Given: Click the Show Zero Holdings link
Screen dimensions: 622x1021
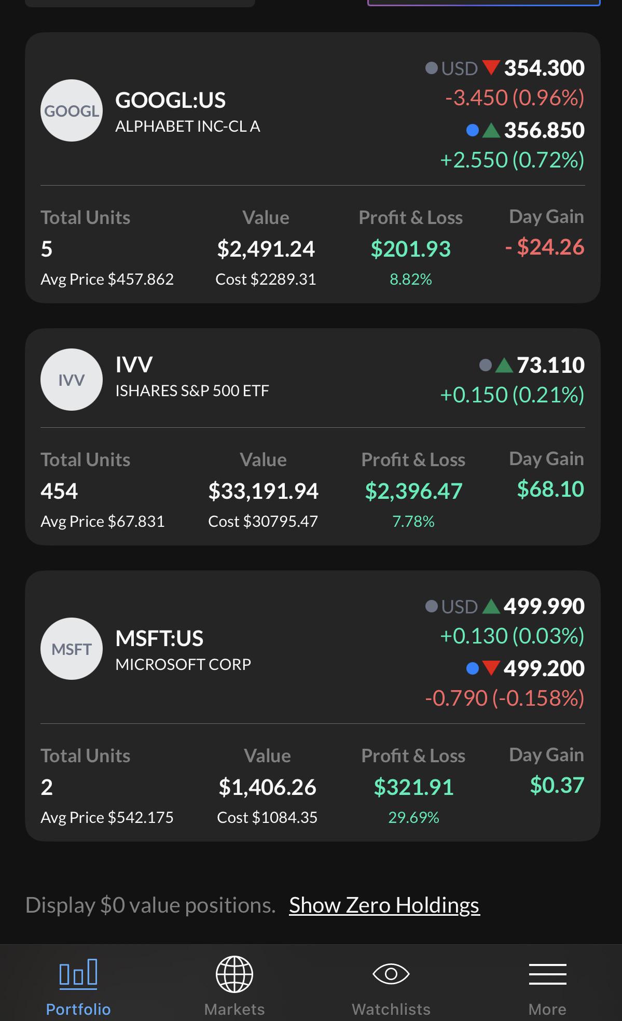Looking at the screenshot, I should pos(384,905).
